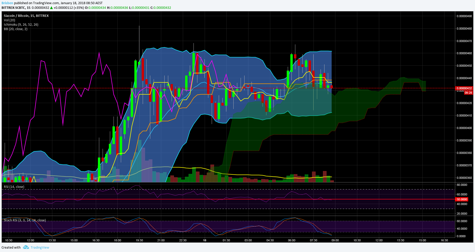Click the +0.00000112 (+35%) change value
The image size is (475, 252).
(x=69, y=8)
